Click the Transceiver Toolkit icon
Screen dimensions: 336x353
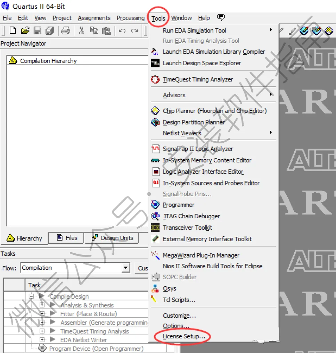pyautogui.click(x=155, y=228)
